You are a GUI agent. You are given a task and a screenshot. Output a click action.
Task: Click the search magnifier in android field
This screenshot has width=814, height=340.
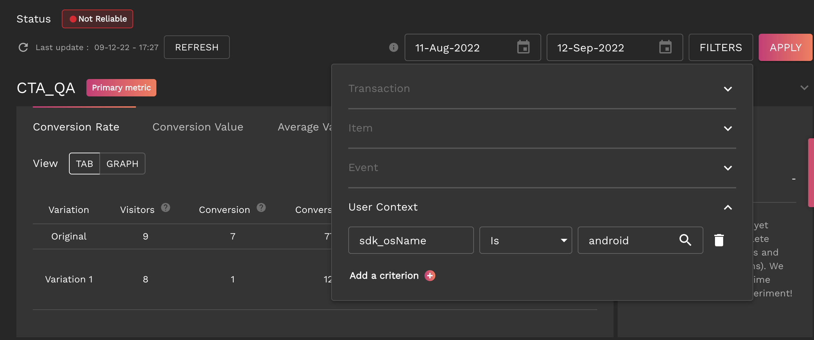tap(685, 240)
